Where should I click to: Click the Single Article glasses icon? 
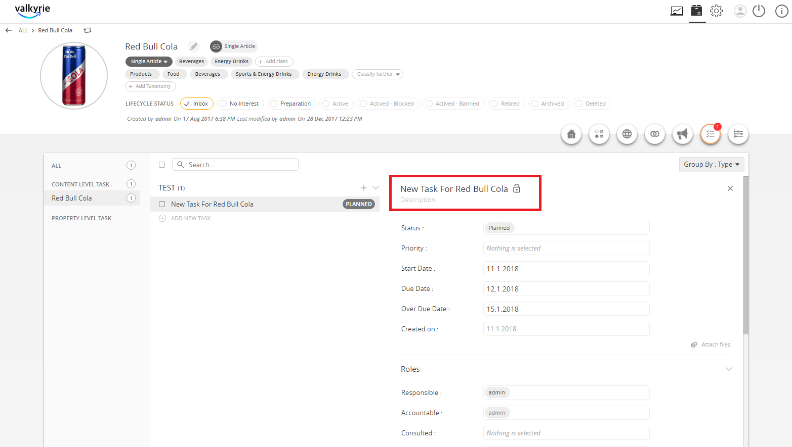[x=216, y=46]
